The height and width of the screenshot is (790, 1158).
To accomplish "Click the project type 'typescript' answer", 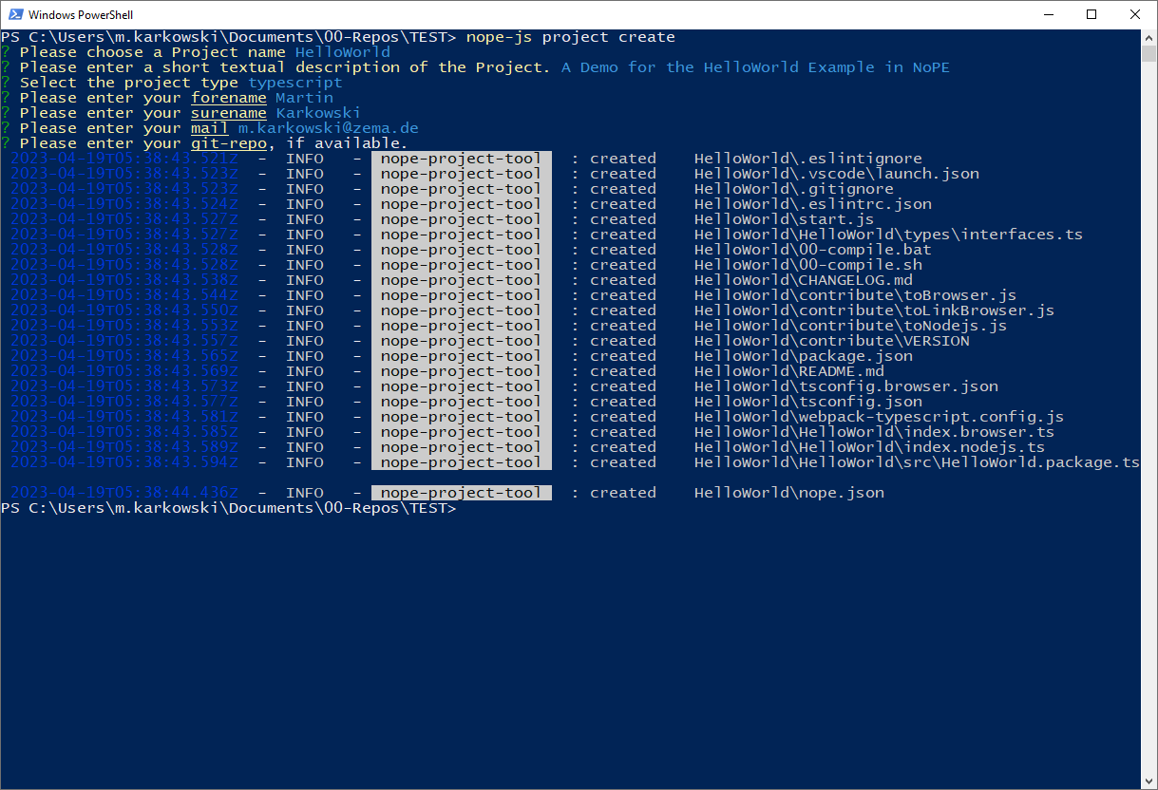I will click(295, 83).
